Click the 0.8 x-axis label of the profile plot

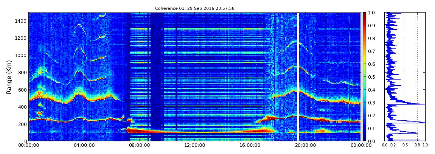coord(417,145)
